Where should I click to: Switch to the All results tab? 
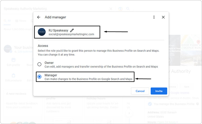click(7, 21)
